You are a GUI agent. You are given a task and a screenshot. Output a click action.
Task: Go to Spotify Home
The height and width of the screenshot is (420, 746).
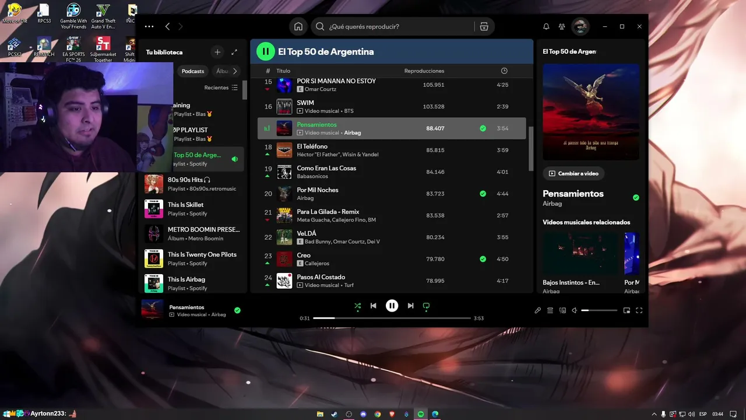(298, 26)
